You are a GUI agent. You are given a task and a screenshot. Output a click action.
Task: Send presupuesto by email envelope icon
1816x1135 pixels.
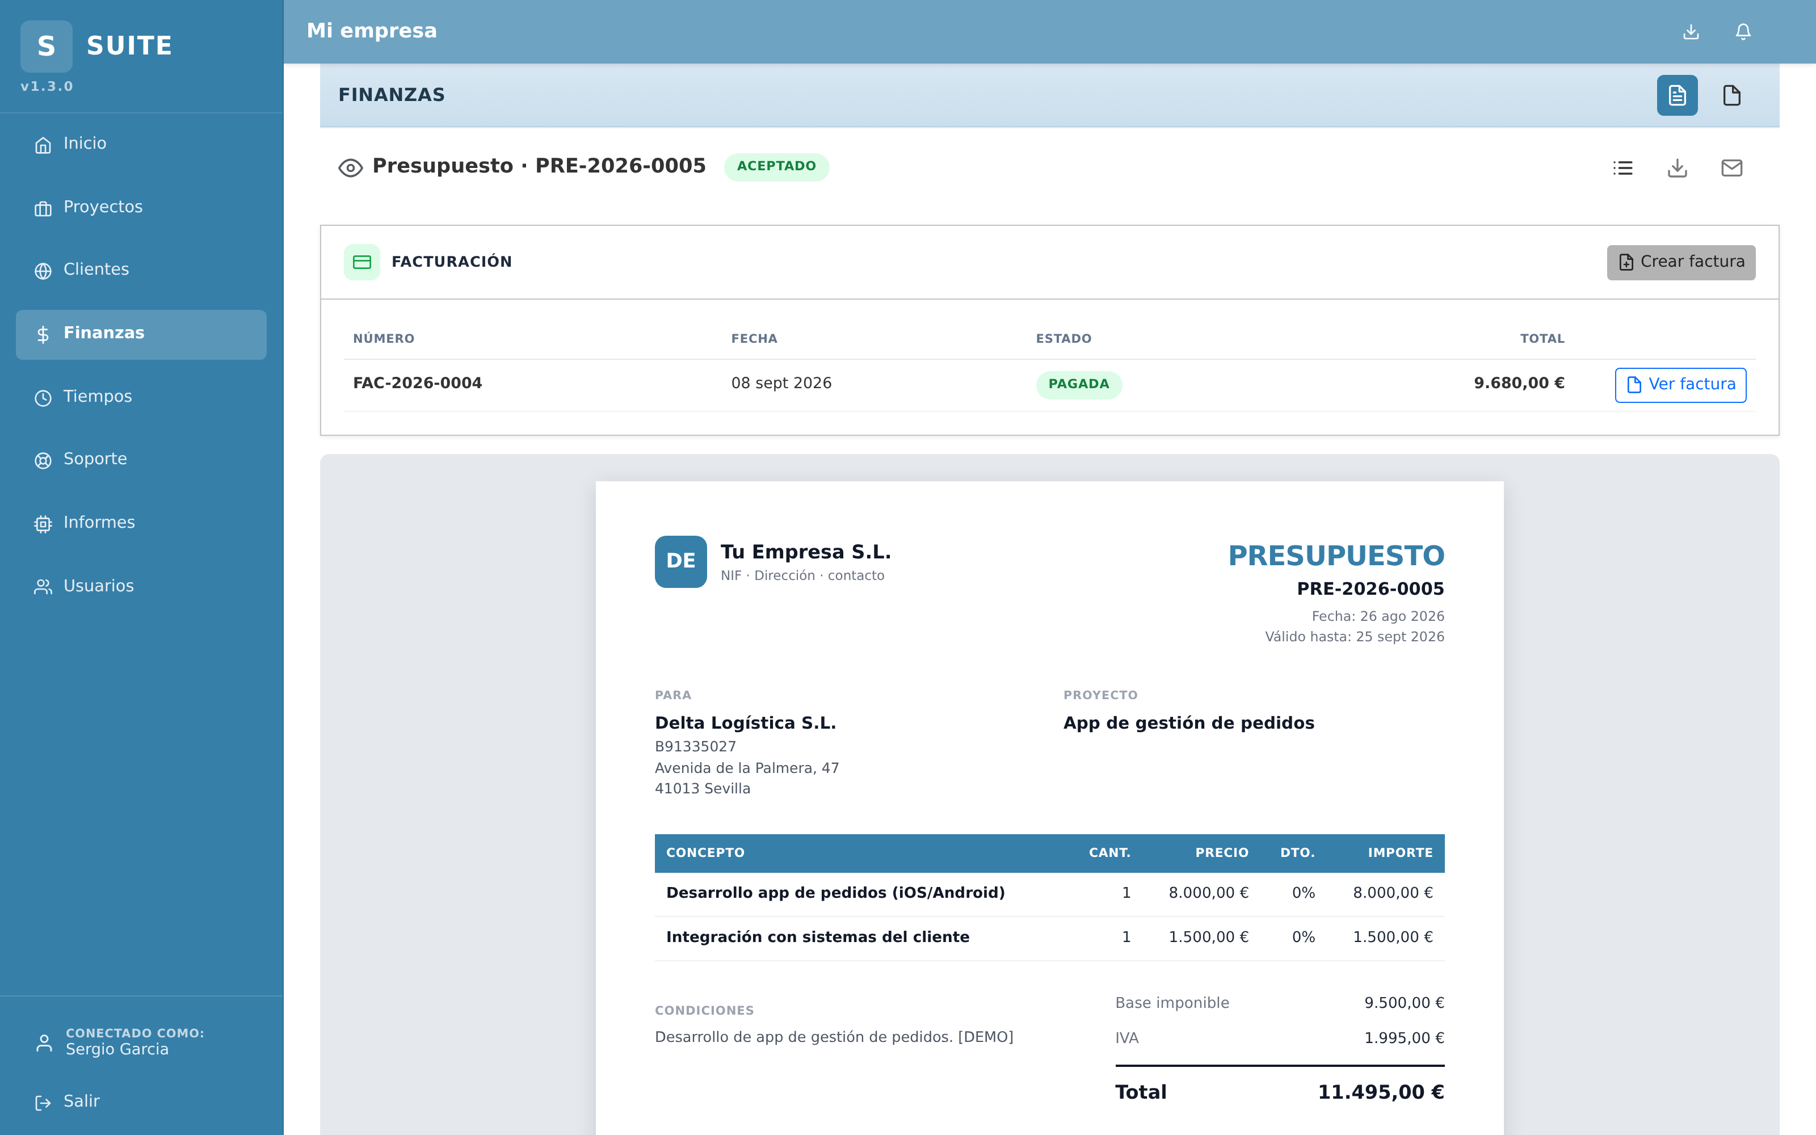pos(1732,168)
